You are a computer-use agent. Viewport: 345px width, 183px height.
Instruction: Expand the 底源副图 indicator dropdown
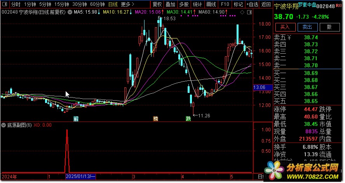[x=3, y=125]
